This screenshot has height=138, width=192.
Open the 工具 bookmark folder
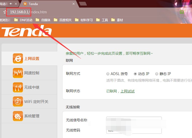[102, 20]
